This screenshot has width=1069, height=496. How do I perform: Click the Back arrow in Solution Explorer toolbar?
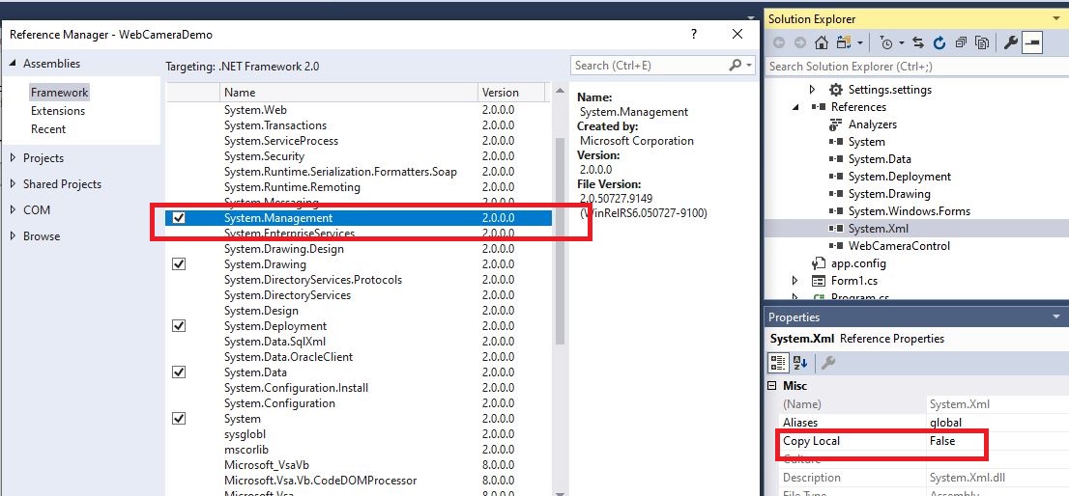pyautogui.click(x=779, y=42)
